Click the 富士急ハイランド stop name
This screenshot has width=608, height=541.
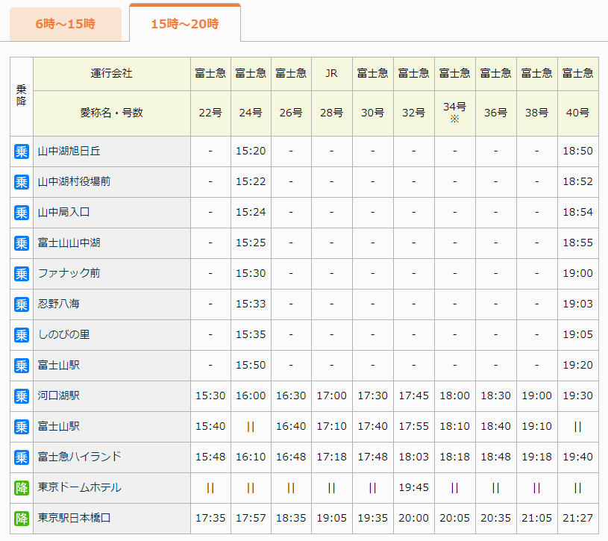(x=80, y=457)
